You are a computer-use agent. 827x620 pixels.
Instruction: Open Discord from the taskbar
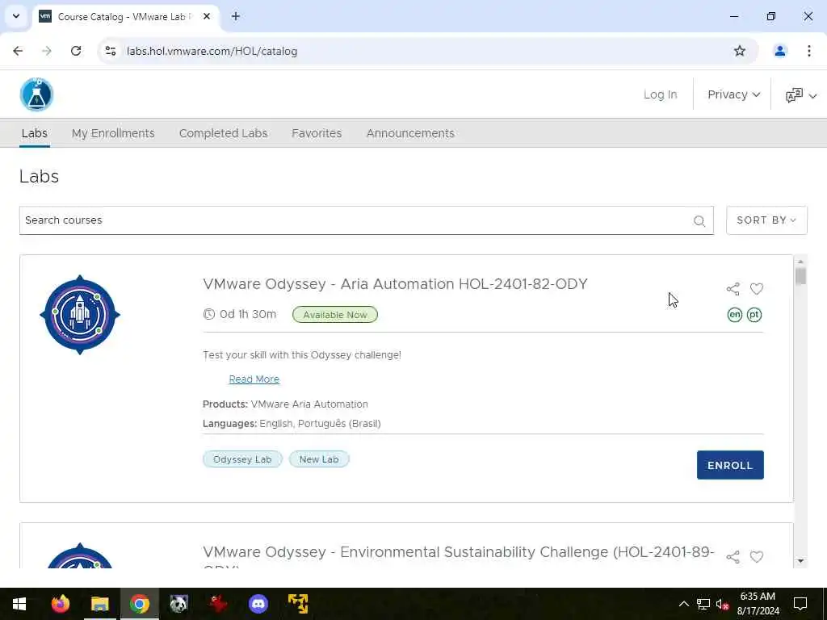(x=258, y=604)
